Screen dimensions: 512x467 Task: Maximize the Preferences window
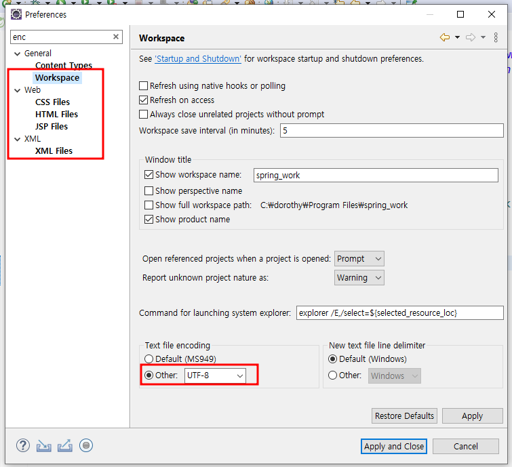pyautogui.click(x=460, y=14)
